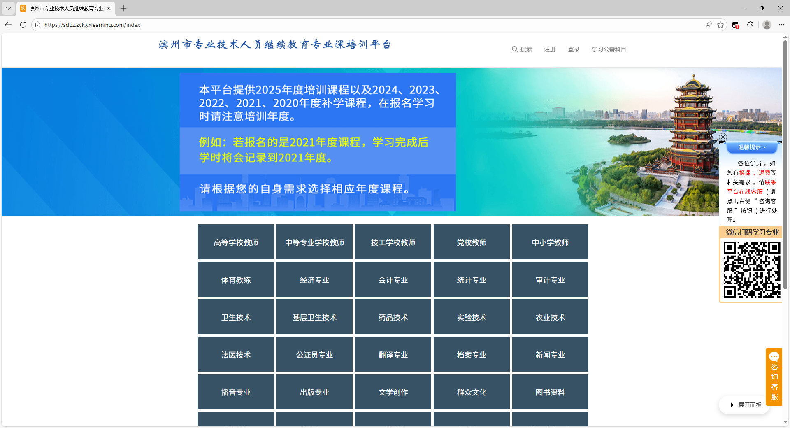Click the WeChat QR code image
Image resolution: width=790 pixels, height=428 pixels.
coord(752,270)
